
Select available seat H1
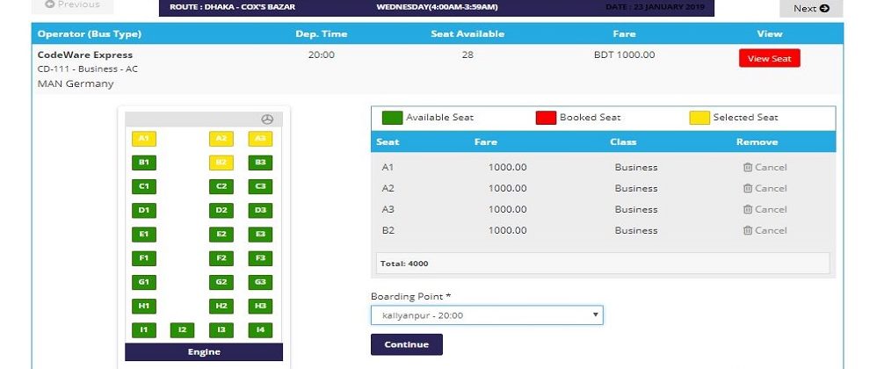(x=144, y=307)
